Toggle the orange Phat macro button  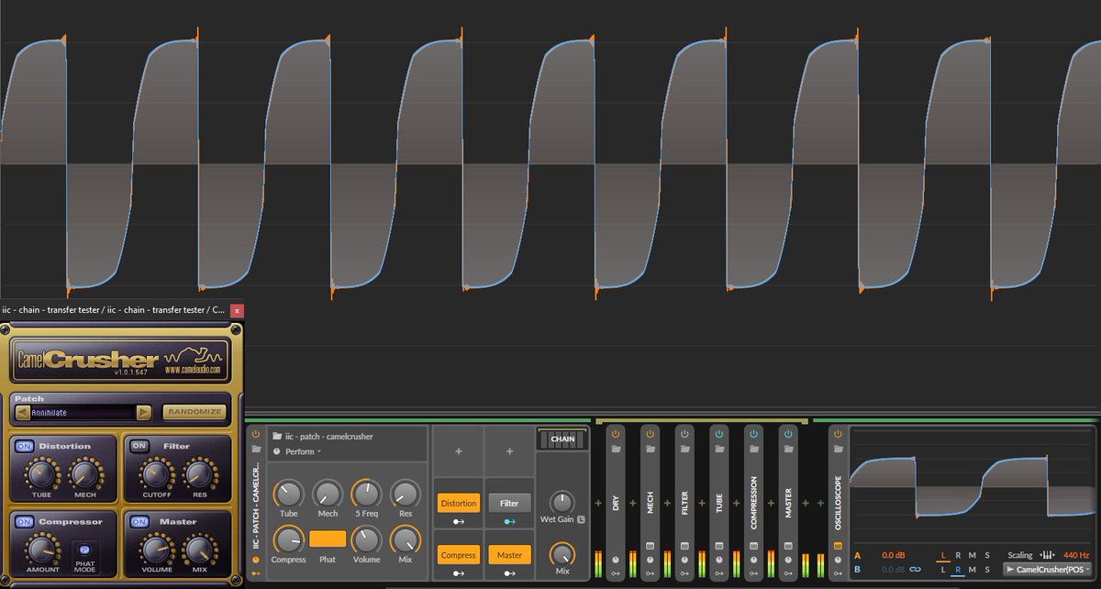[x=328, y=539]
